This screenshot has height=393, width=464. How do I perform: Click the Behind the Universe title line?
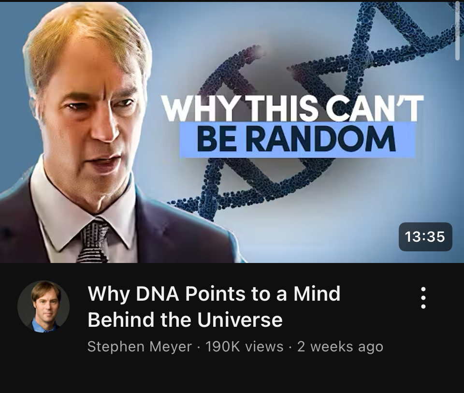(x=185, y=320)
